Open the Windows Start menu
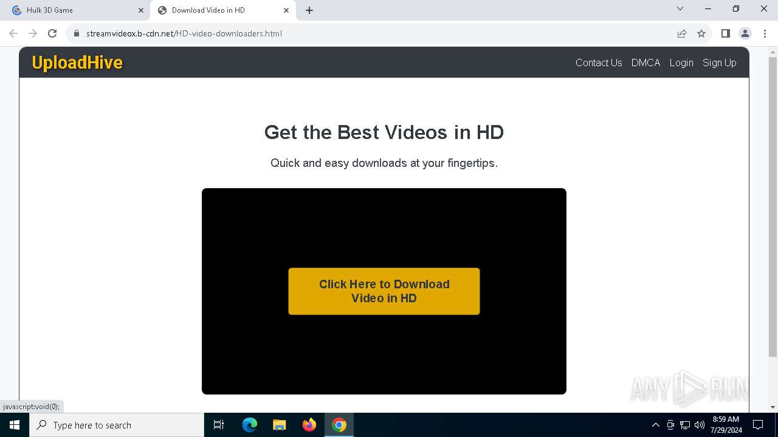 (15, 425)
